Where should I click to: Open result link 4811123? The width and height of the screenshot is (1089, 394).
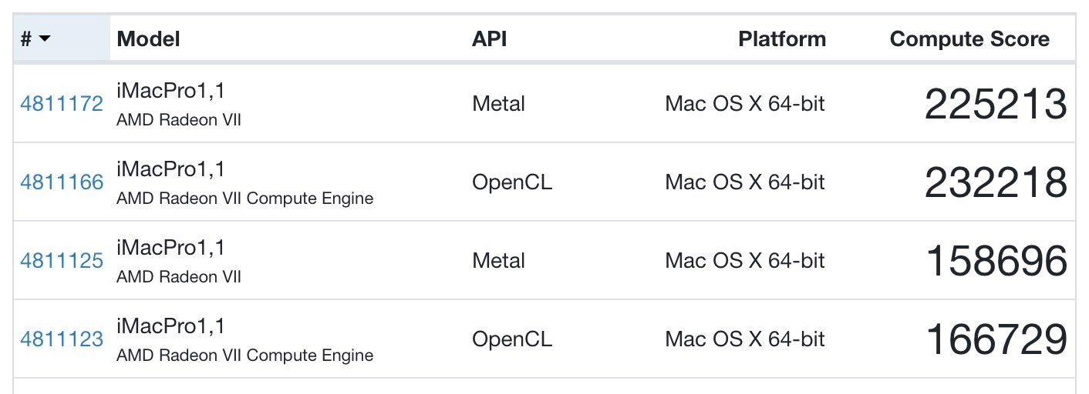(x=62, y=339)
